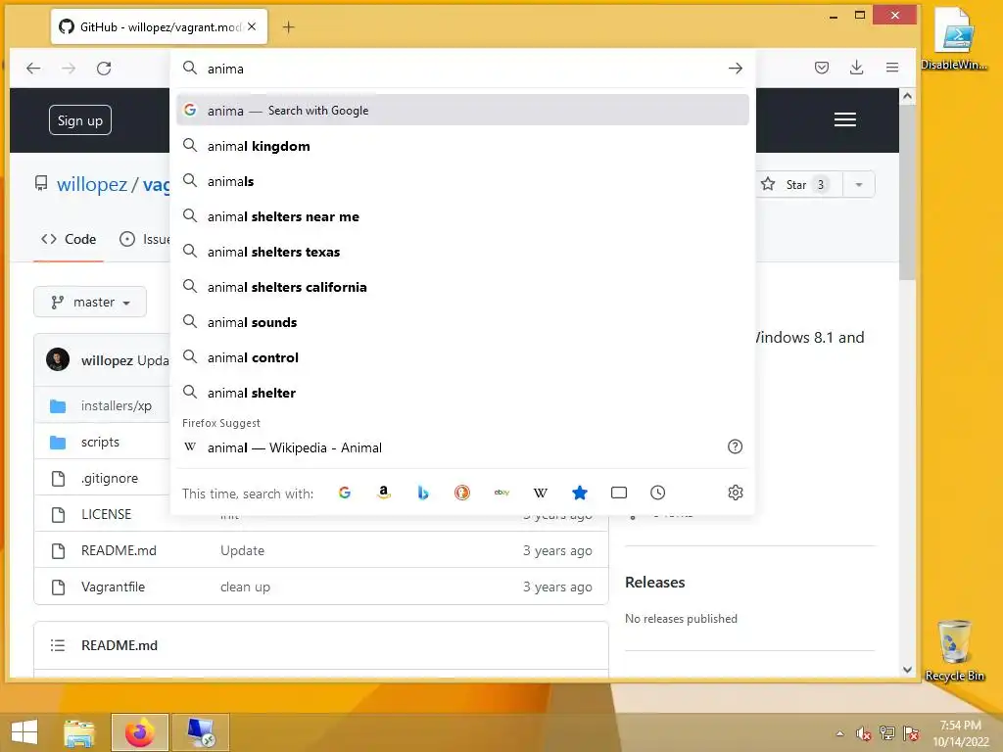Select 'anima — Search with Google' suggestion

462,110
